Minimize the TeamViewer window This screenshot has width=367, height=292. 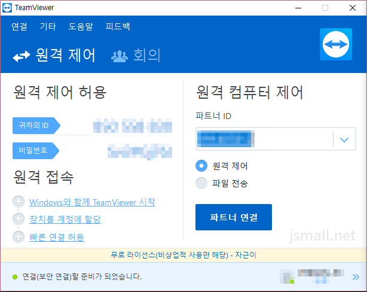[x=298, y=8]
